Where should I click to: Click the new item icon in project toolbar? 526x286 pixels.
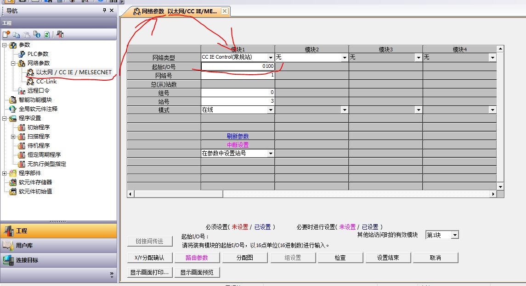click(x=6, y=34)
